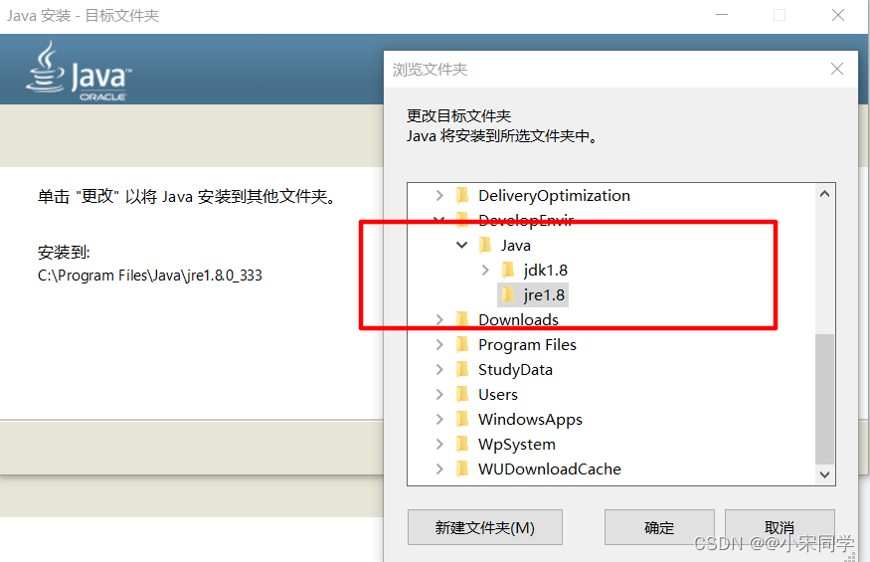
Task: Select the DeliveryOptimization tree row
Action: click(x=554, y=196)
